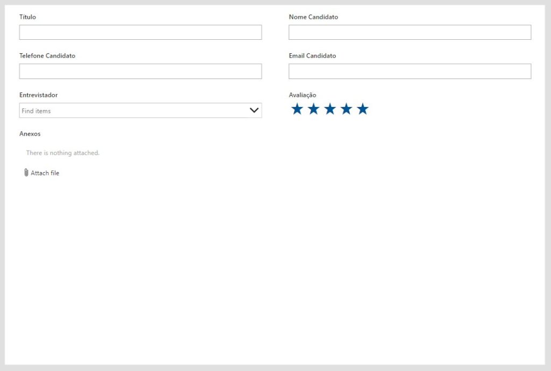Expand the Entrevistador dropdown chevron

(254, 110)
